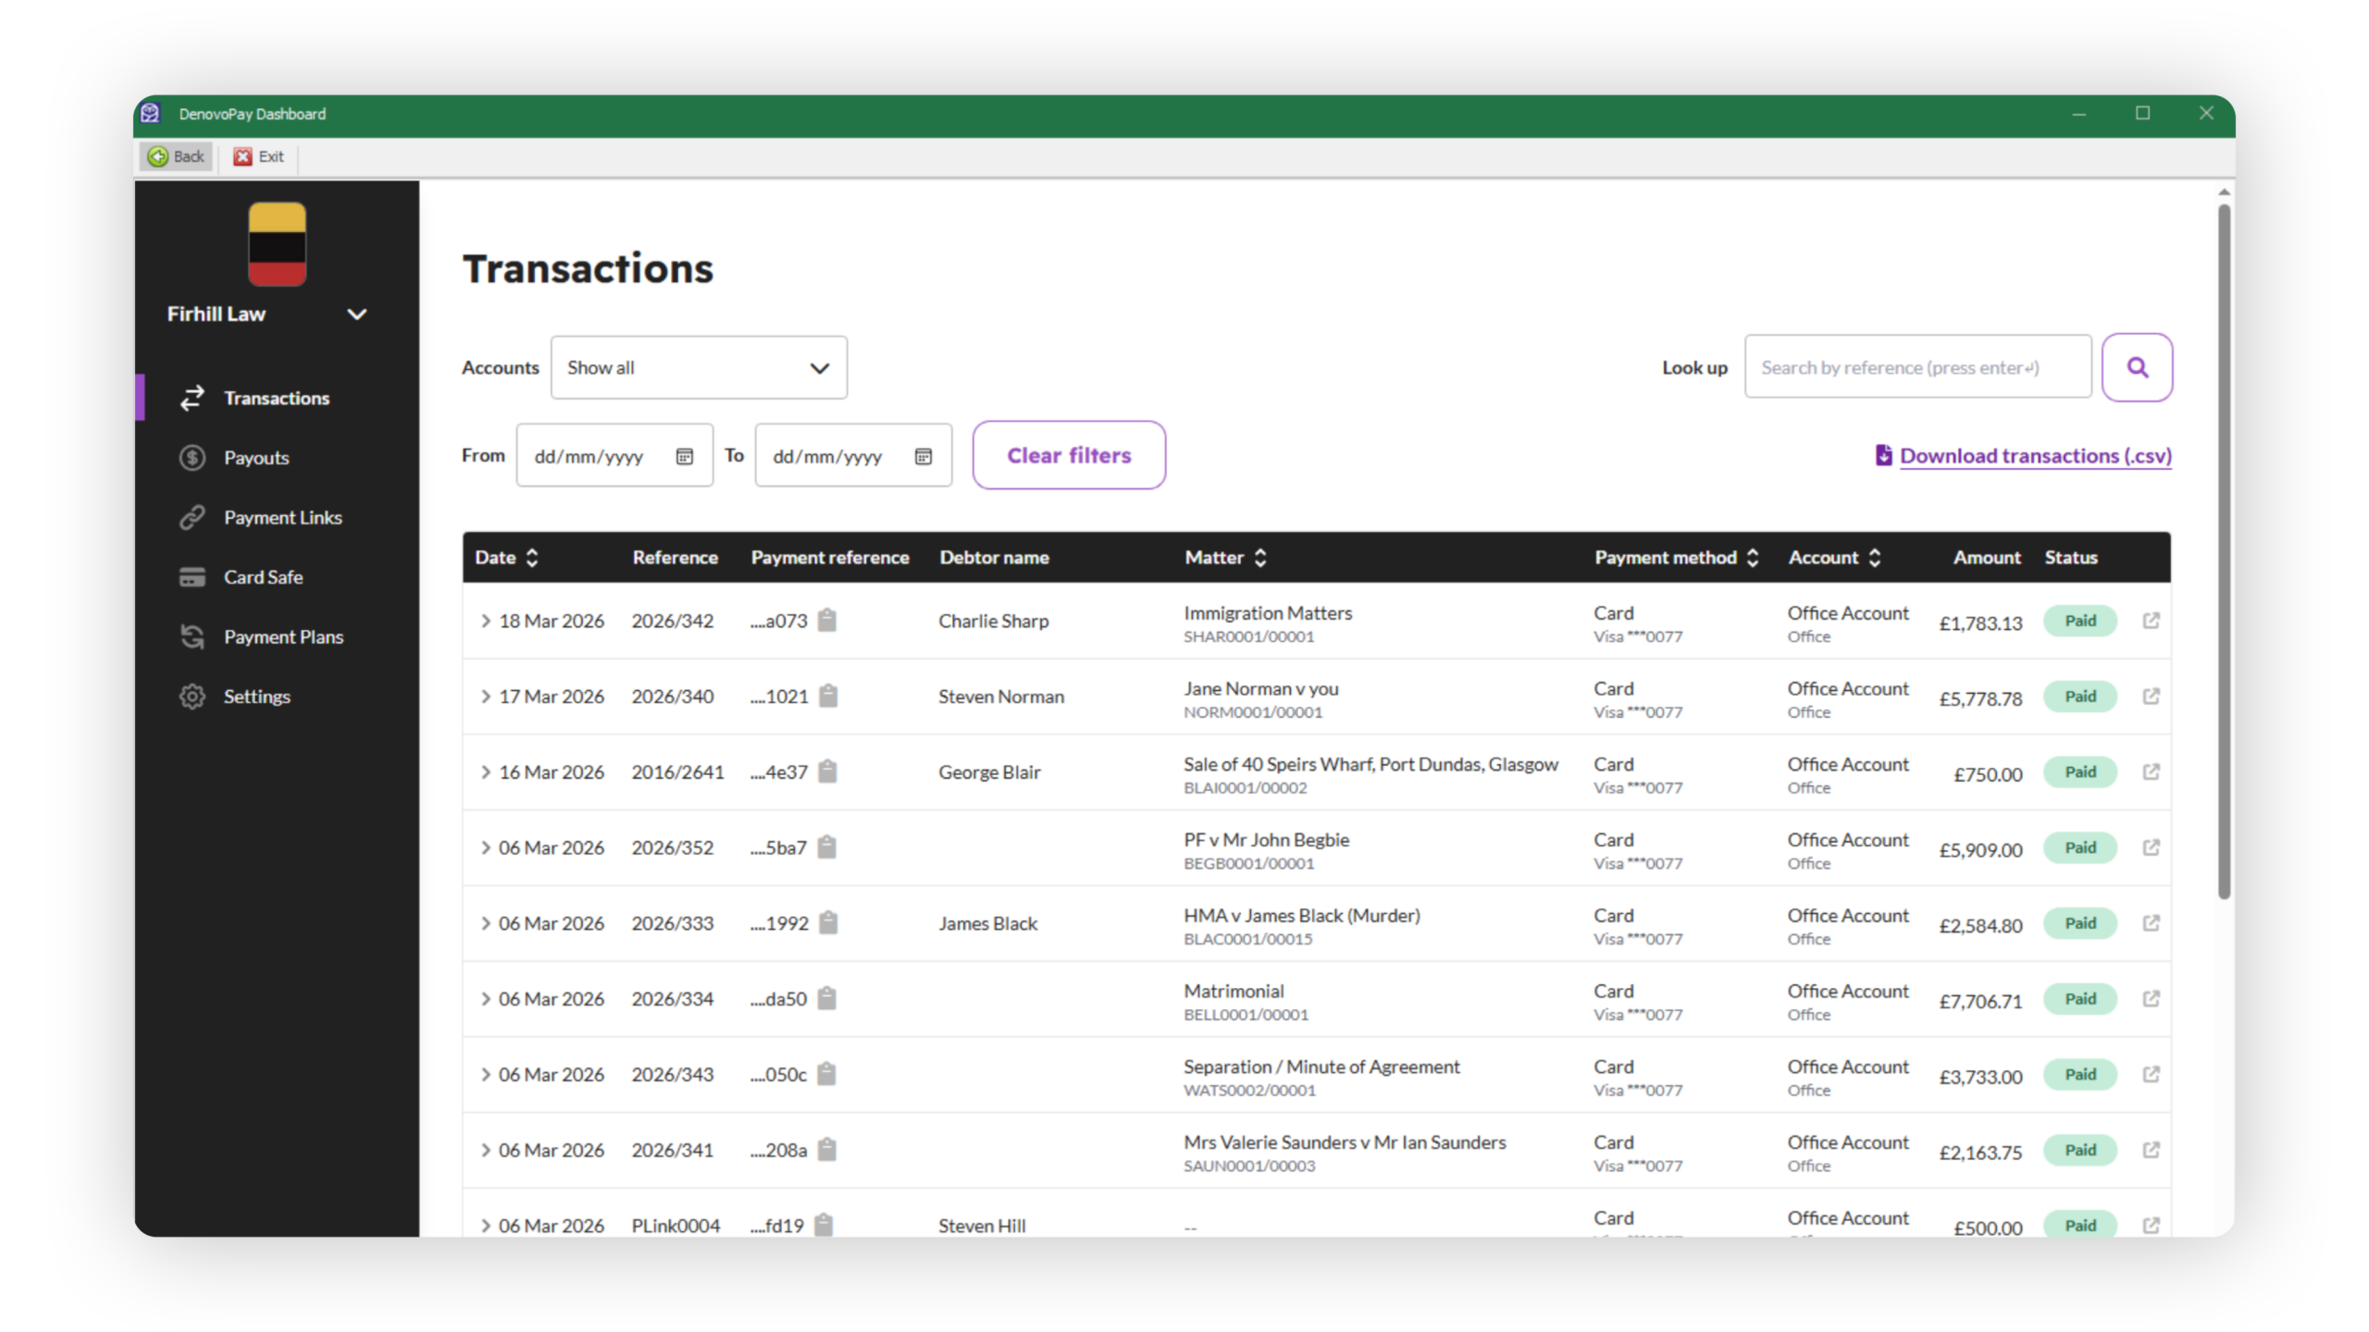Go to Payouts in the sidebar
This screenshot has height=1332, width=2369.
tap(256, 458)
